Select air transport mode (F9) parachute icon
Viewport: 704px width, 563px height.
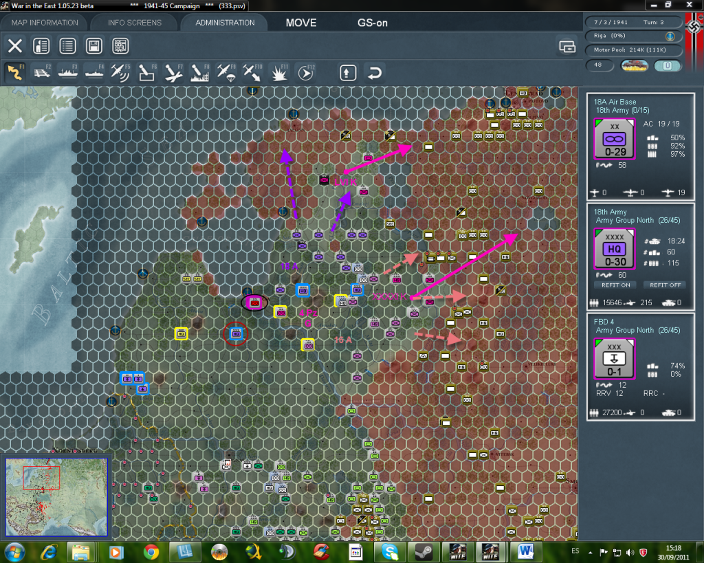pyautogui.click(x=225, y=72)
